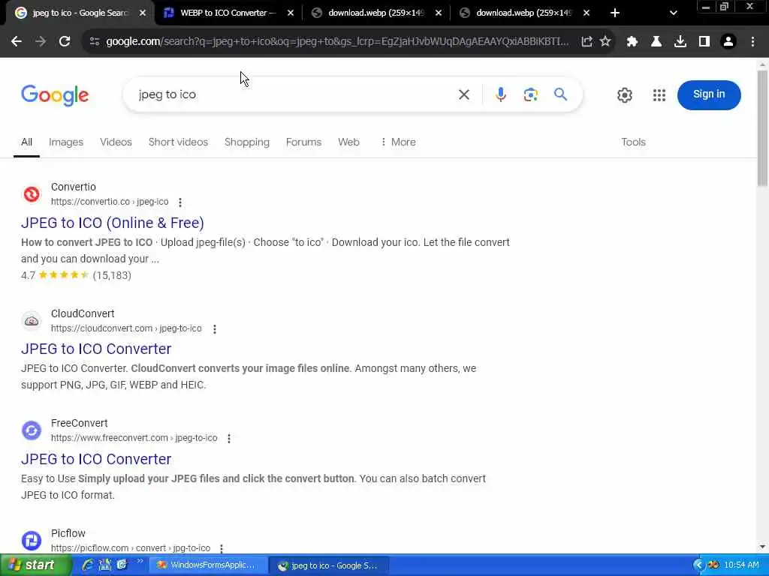Select the Web results tab
Screen dimensions: 769x576
(348, 142)
